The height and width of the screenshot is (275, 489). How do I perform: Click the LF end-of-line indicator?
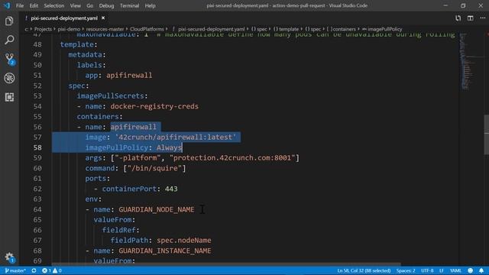(442, 270)
